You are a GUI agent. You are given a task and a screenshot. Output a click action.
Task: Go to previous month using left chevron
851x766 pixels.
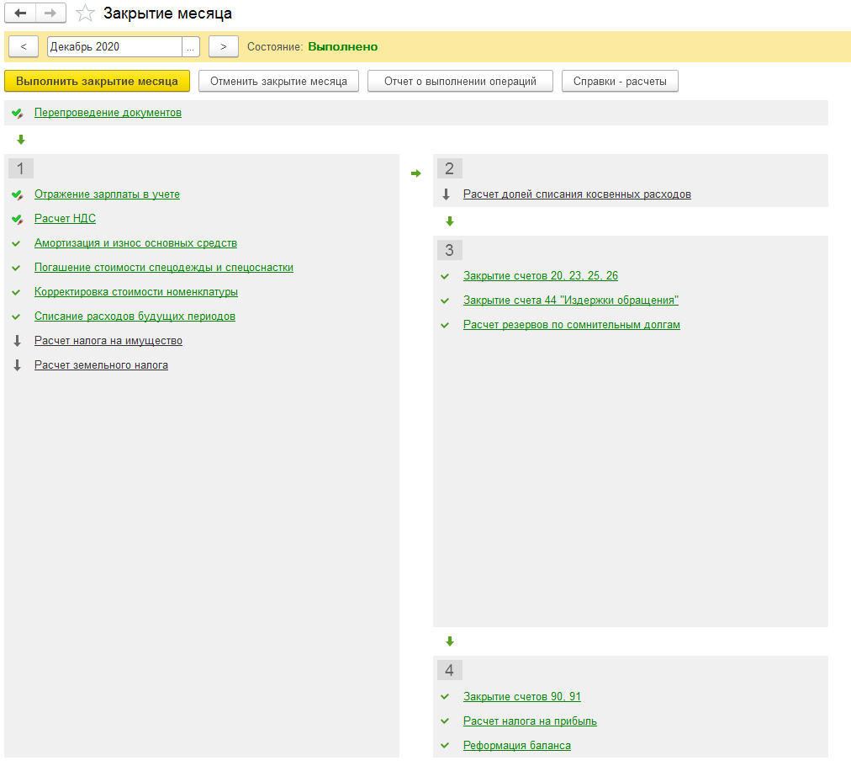[x=23, y=47]
